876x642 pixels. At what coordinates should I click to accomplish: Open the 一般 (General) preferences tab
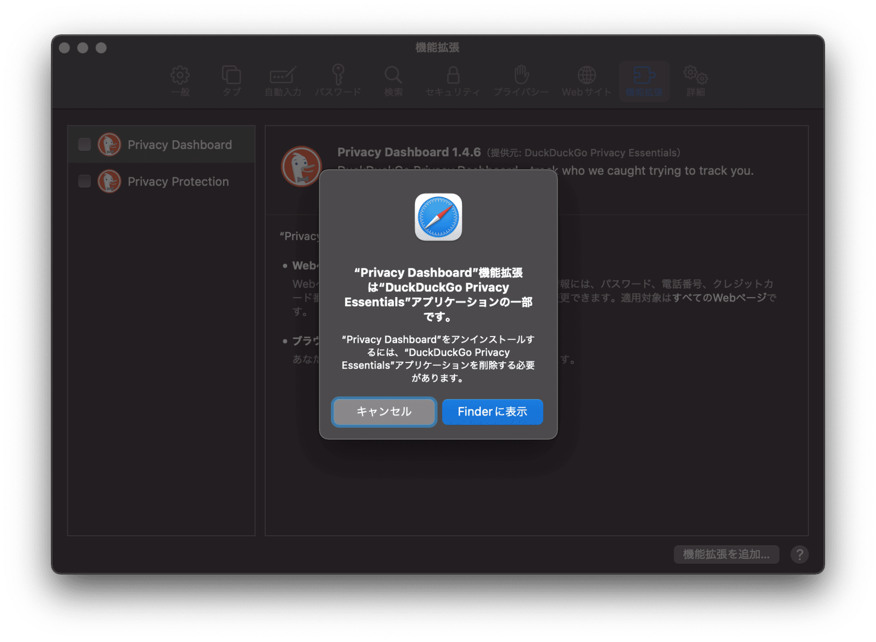coord(180,81)
